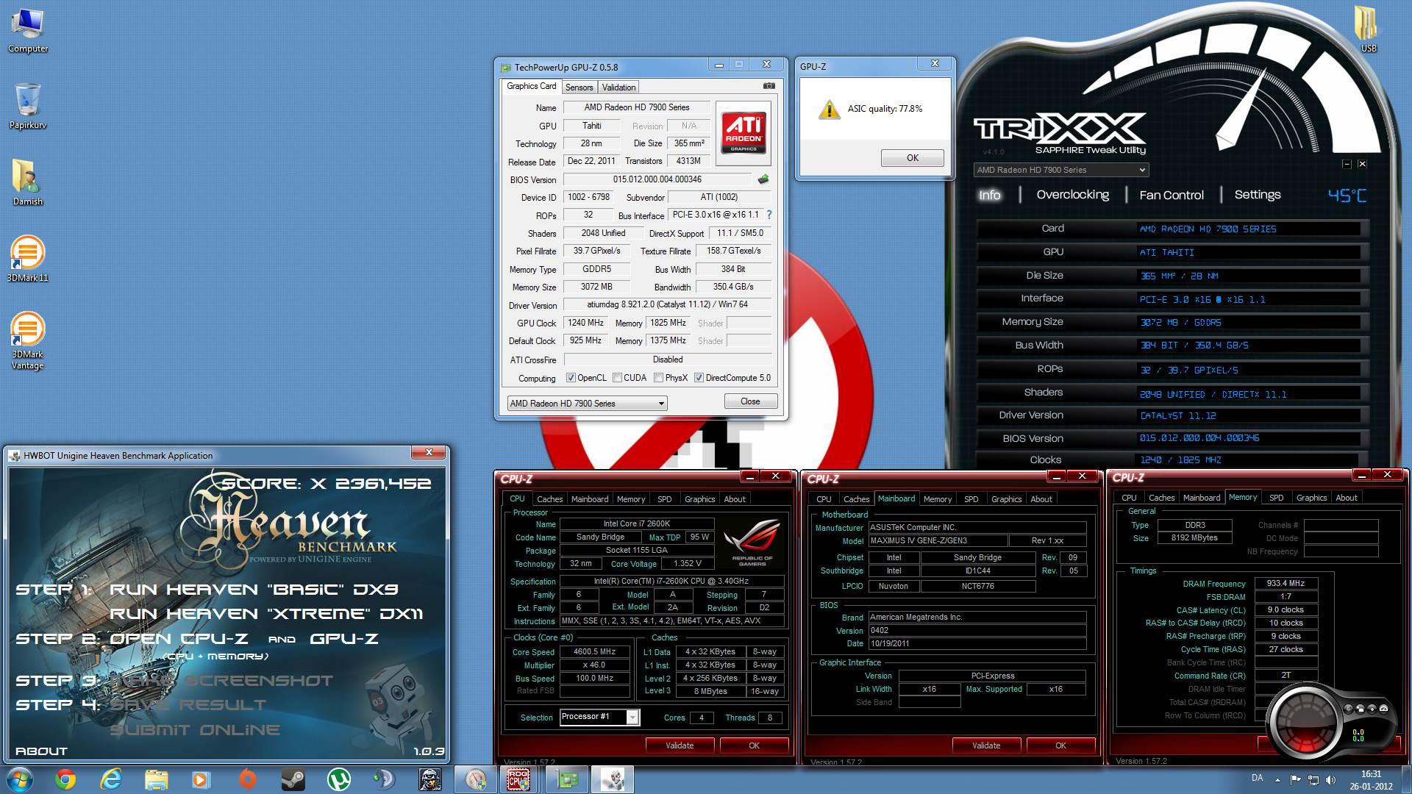1412x794 pixels.
Task: Click the BIOS save chip icon in GPU-Z
Action: [763, 179]
